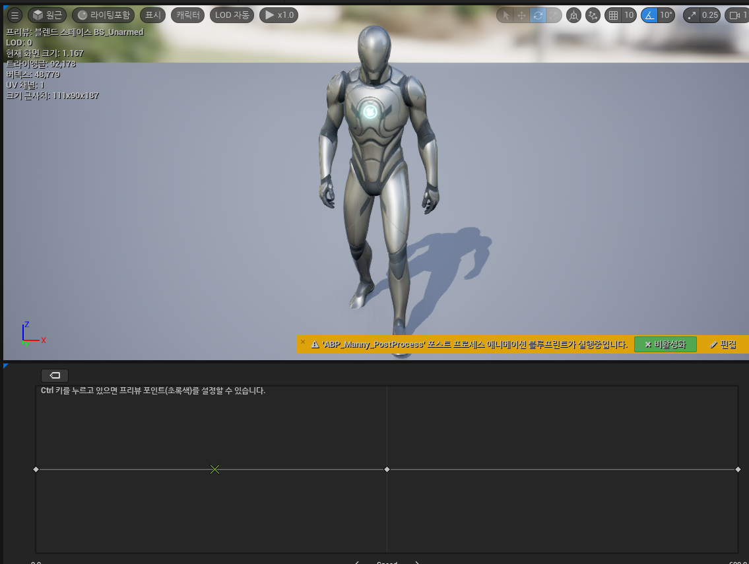Click the 편집 edit button
Viewport: 749px width, 564px height.
[723, 344]
